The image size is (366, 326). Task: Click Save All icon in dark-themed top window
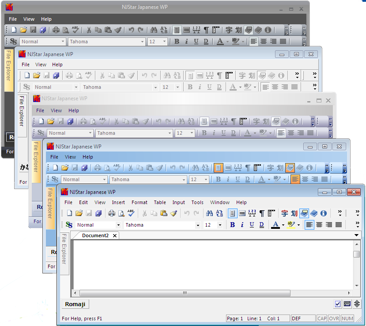pos(43,30)
